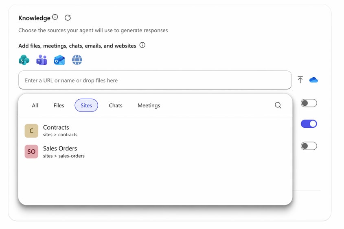The width and height of the screenshot is (344, 229).
Task: Enable the top gray toggle switch
Action: coord(309,103)
